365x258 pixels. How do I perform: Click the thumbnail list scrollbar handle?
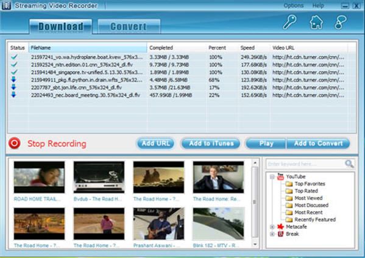tap(255, 202)
